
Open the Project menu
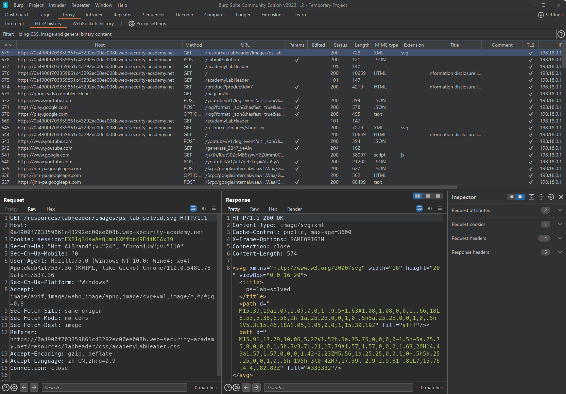(x=36, y=5)
